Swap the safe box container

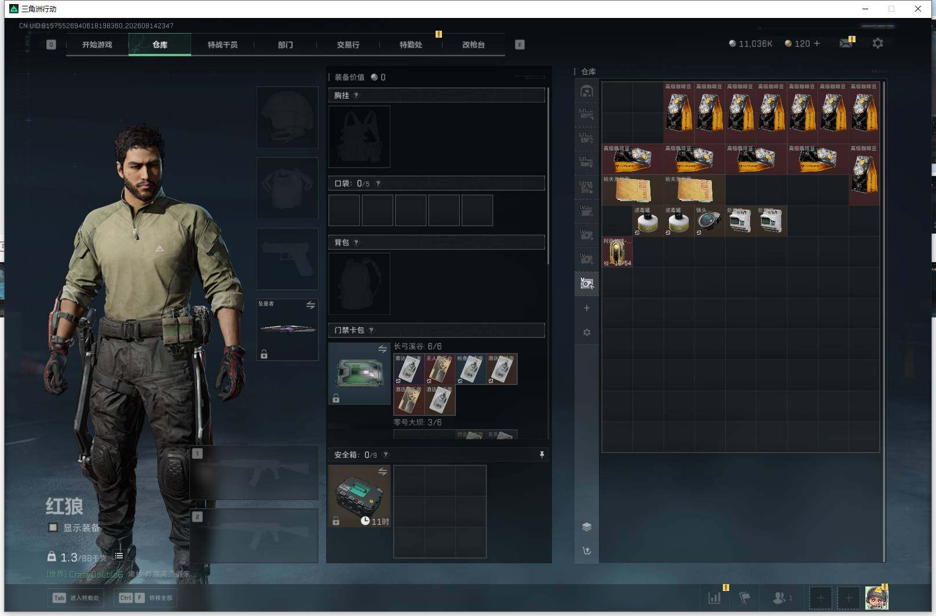pyautogui.click(x=382, y=472)
